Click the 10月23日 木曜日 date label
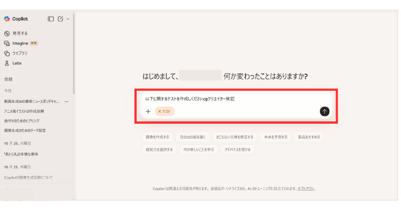The image size is (401, 210). tap(17, 167)
